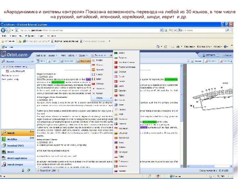238x179 pixels.
Task: Click the Translate dropdown button
Action: [x=99, y=55]
